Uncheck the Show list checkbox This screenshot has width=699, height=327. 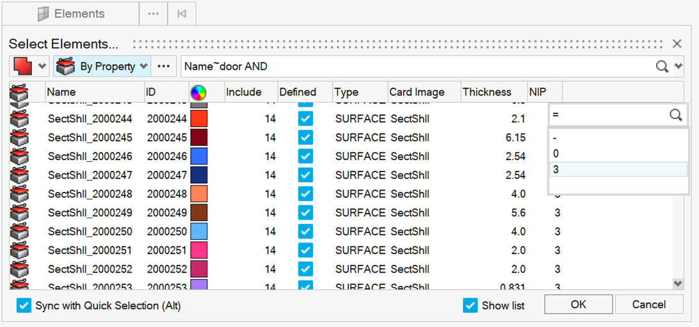[470, 306]
